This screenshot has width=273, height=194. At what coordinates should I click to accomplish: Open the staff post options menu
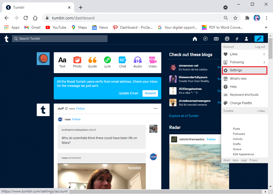pyautogui.click(x=156, y=109)
